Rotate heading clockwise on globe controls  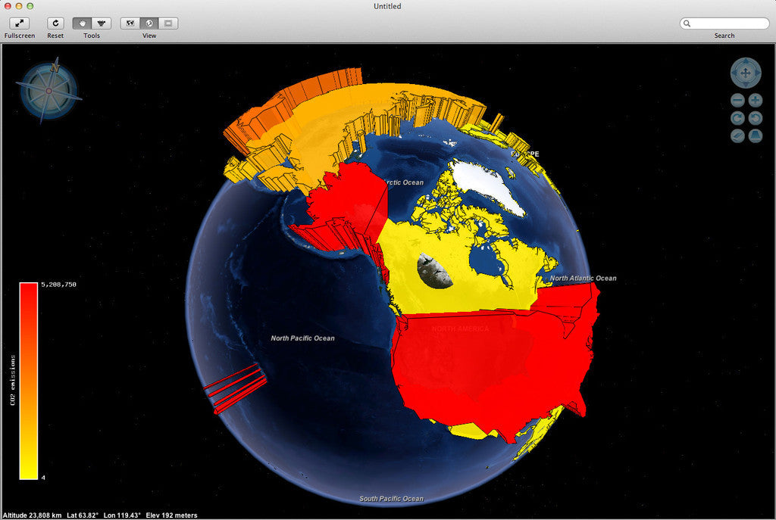737,118
